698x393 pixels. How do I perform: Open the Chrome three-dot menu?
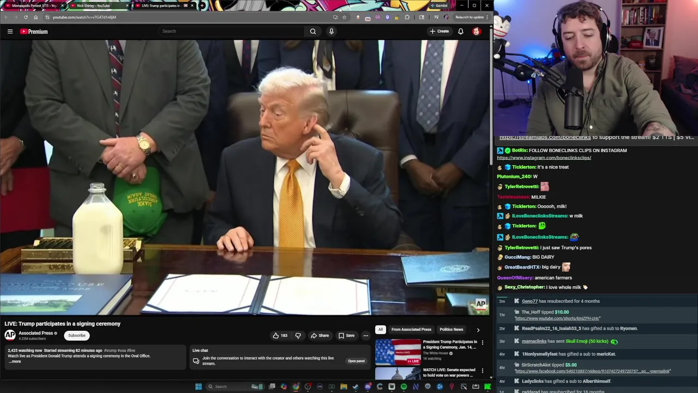[487, 17]
